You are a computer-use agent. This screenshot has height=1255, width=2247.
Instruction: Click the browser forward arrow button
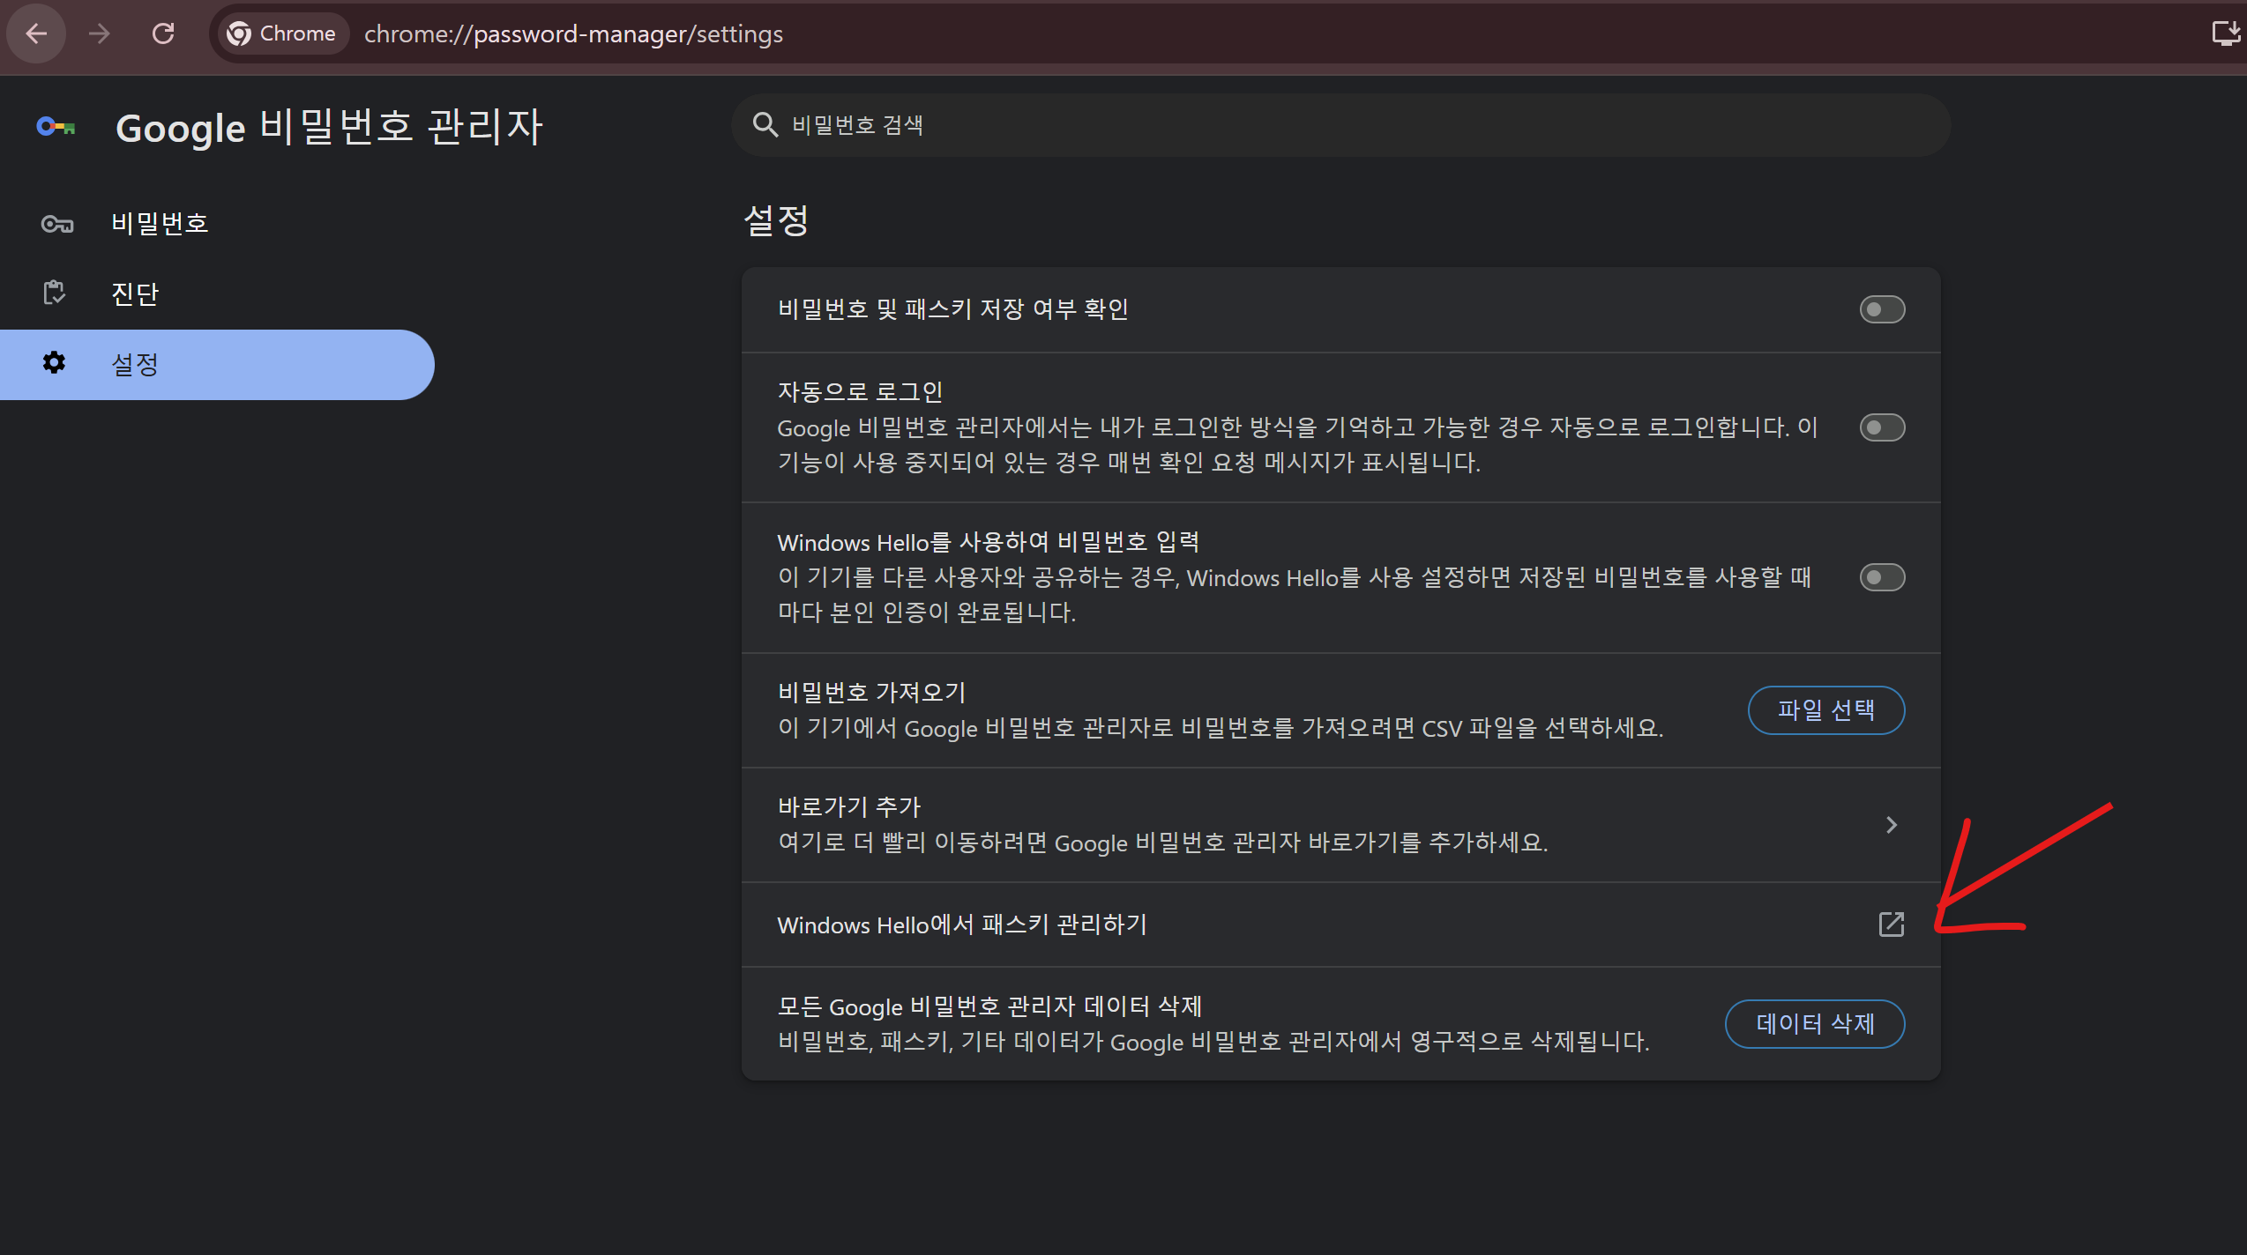tap(100, 33)
